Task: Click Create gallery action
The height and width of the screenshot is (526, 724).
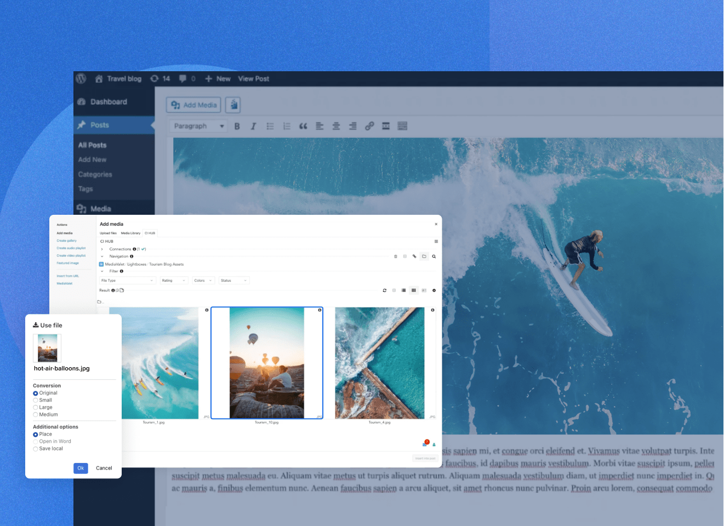Action: click(x=67, y=241)
